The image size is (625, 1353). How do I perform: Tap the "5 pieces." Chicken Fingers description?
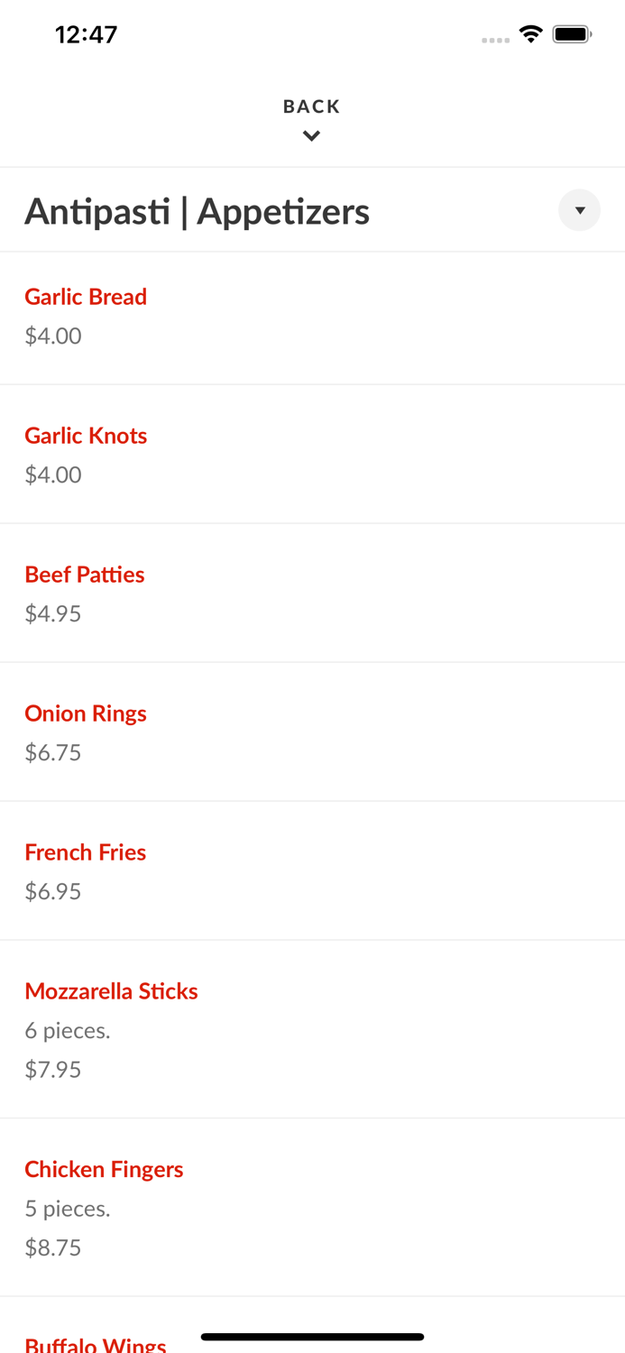click(x=68, y=1208)
